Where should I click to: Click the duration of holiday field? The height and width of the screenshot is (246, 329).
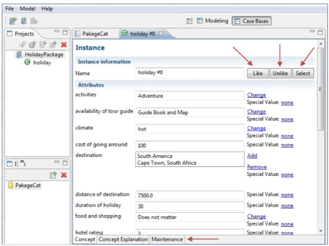click(x=189, y=206)
